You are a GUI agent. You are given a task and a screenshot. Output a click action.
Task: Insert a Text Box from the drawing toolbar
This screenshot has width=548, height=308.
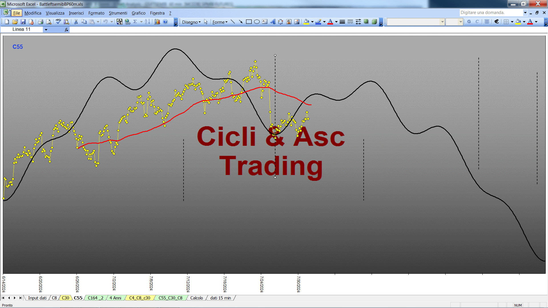coord(265,22)
